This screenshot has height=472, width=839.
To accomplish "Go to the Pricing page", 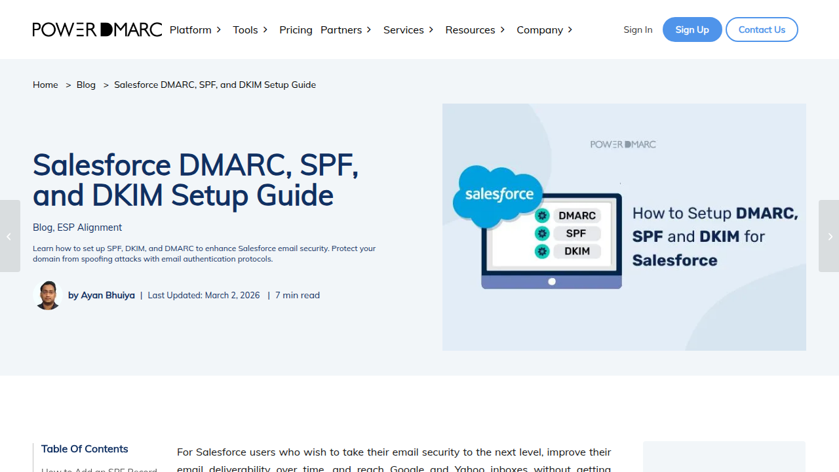I will tap(296, 29).
